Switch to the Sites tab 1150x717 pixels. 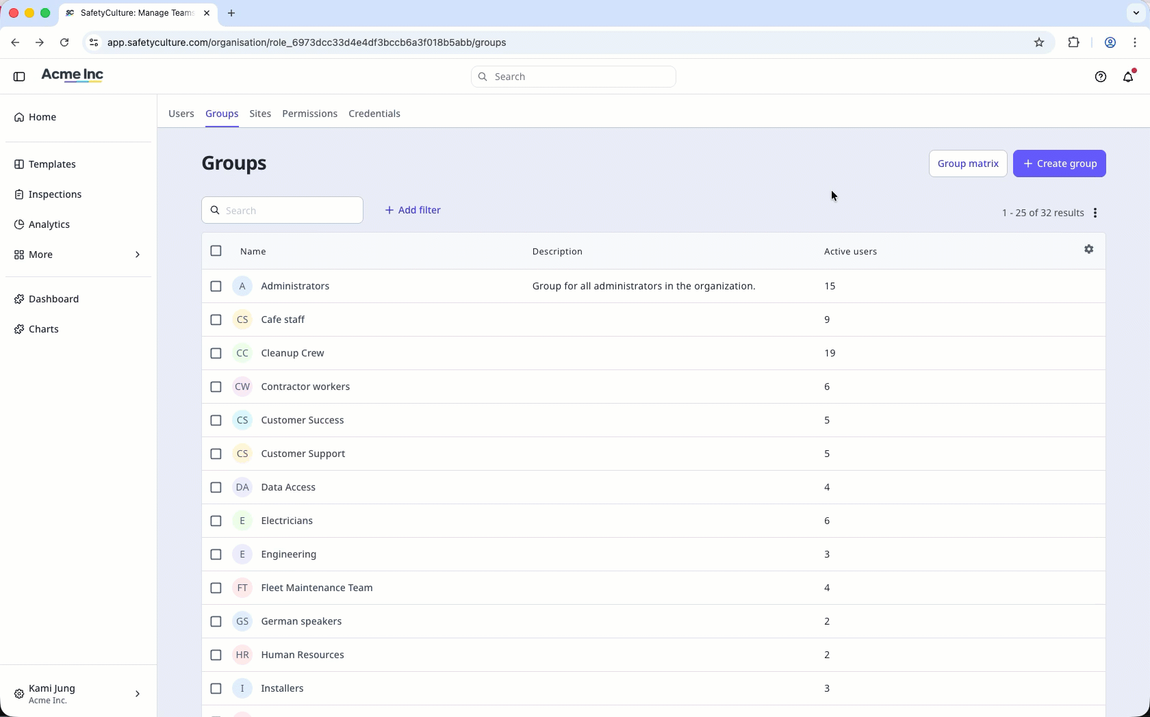tap(260, 114)
